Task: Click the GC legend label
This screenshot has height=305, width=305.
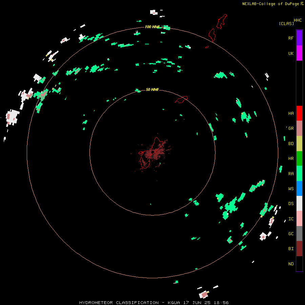Action: [291, 233]
